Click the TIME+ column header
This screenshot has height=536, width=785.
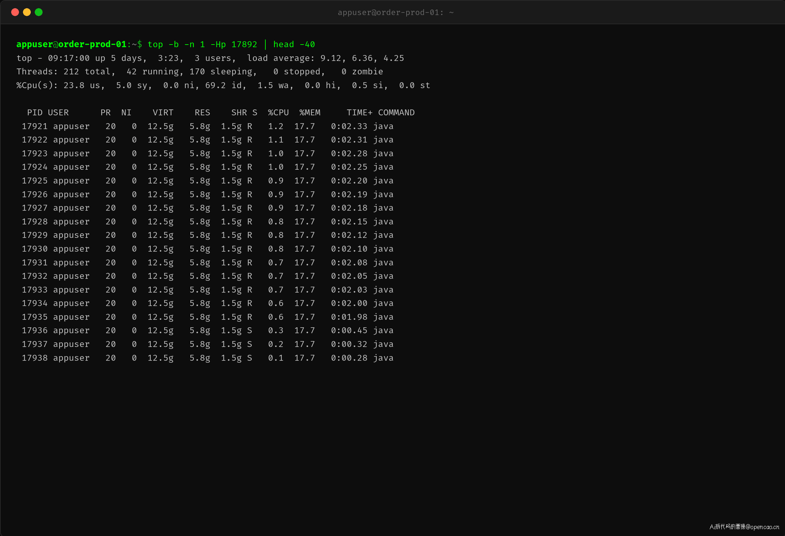pyautogui.click(x=359, y=112)
